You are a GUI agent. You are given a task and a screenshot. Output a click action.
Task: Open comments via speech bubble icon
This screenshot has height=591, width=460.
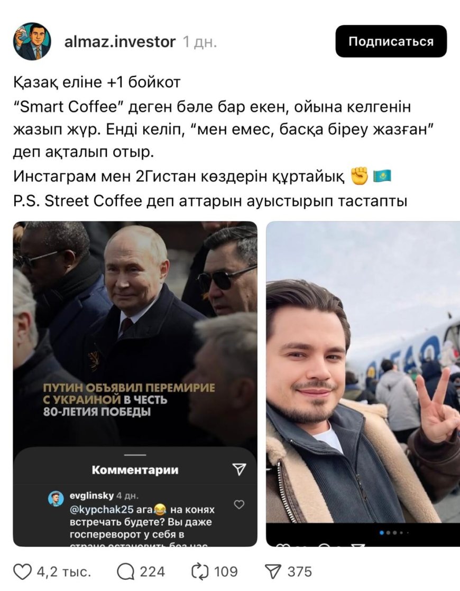(126, 572)
